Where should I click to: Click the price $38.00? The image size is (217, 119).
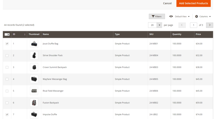coord(199,67)
